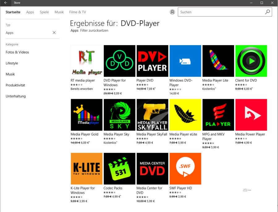Go back with the Store back arrow

tap(6, 3)
